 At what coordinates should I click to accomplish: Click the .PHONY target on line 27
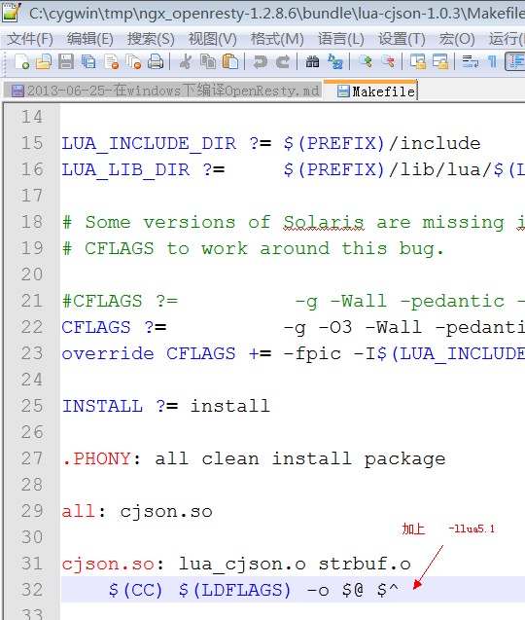click(96, 458)
